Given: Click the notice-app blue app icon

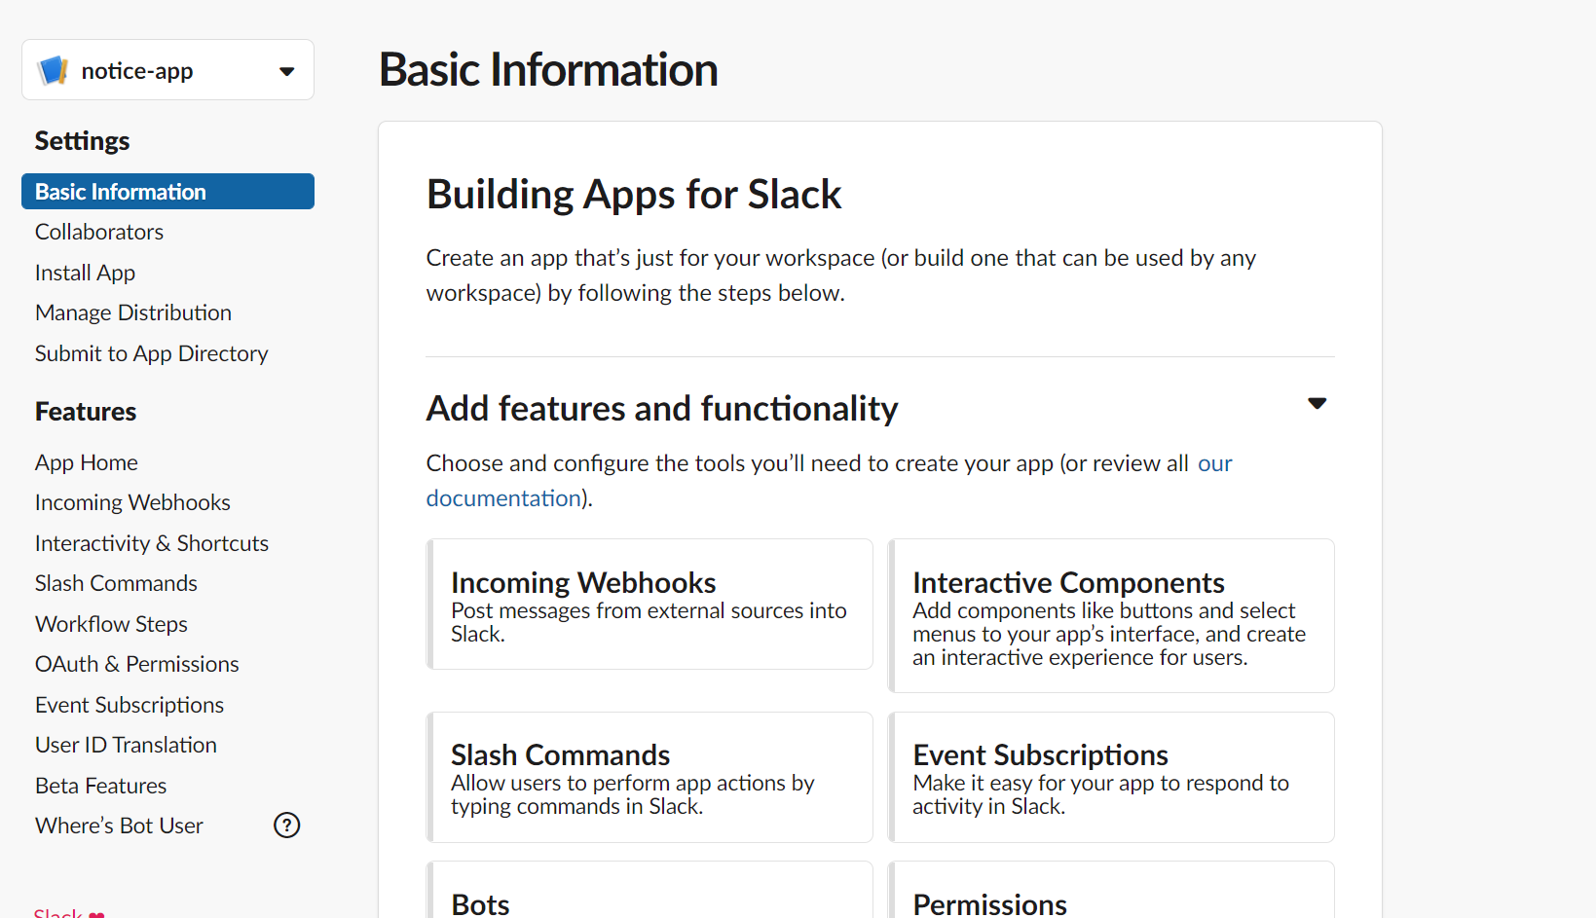Looking at the screenshot, I should tap(53, 70).
